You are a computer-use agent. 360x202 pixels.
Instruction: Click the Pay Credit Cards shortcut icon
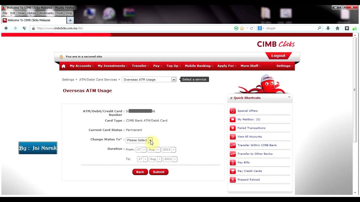(x=233, y=171)
